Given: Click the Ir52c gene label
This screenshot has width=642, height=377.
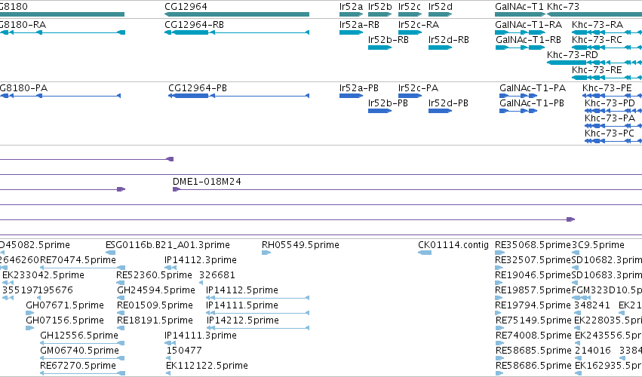Looking at the screenshot, I should pyautogui.click(x=410, y=7).
